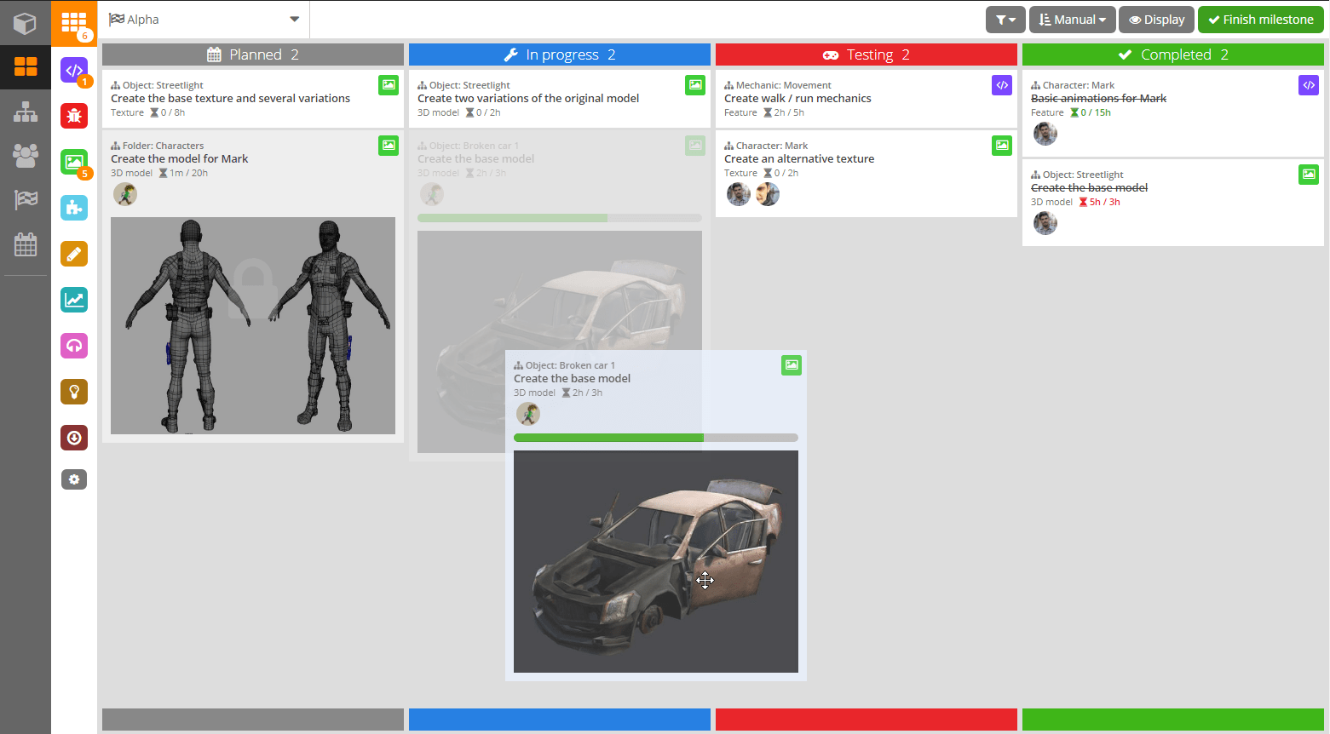Open the filter dropdown button

(1005, 20)
